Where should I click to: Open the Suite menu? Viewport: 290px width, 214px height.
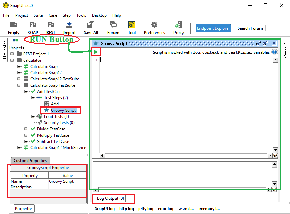click(38, 15)
